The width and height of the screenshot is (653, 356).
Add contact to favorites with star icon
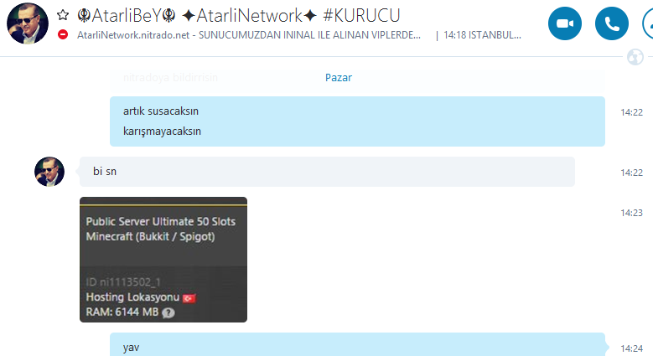tap(63, 15)
